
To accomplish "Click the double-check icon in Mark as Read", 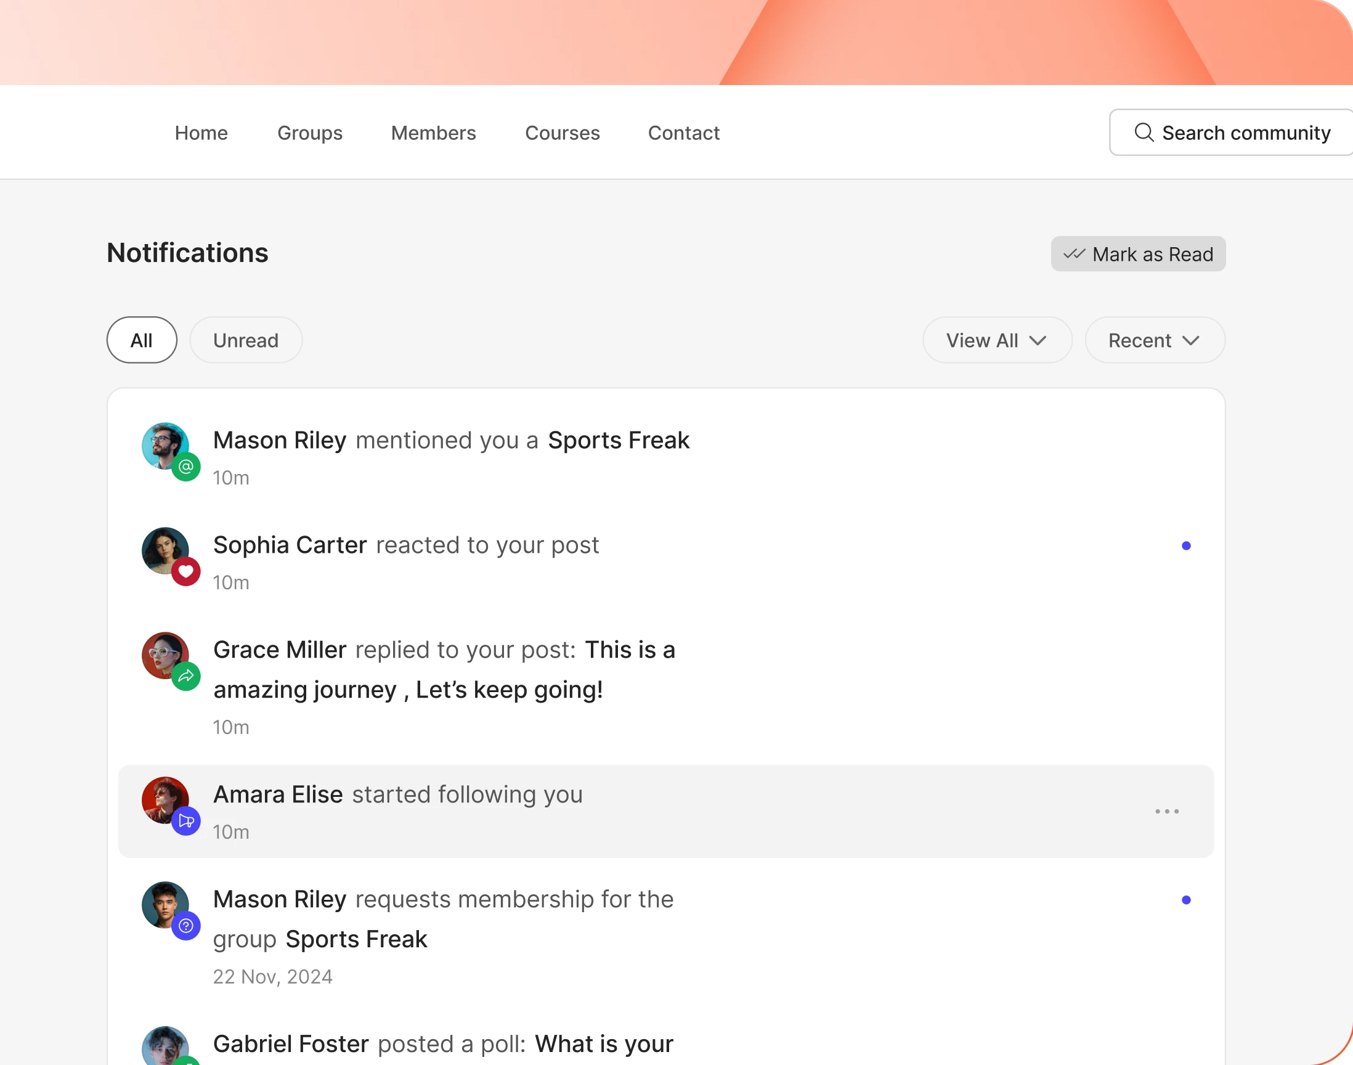I will click(x=1075, y=254).
